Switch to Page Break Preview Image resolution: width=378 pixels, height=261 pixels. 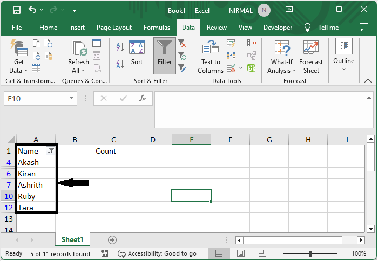[x=262, y=253]
